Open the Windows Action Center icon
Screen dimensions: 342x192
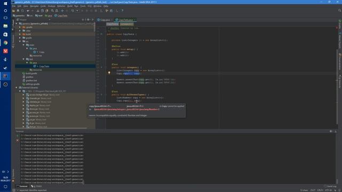point(5,187)
